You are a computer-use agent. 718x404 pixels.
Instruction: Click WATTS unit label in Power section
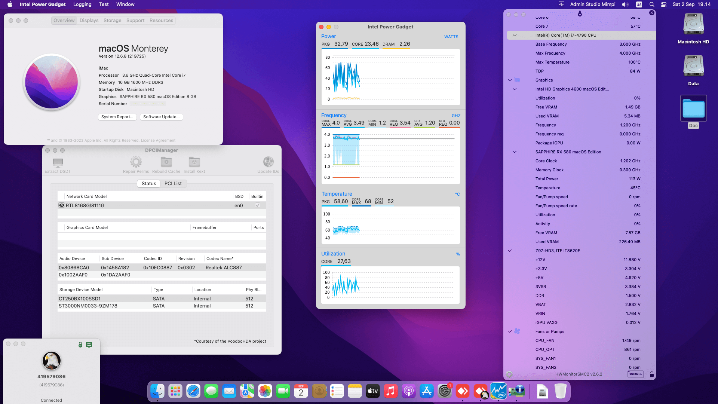click(x=451, y=37)
